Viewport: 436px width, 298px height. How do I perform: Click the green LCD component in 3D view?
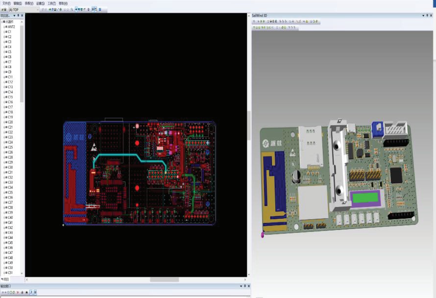[365, 199]
